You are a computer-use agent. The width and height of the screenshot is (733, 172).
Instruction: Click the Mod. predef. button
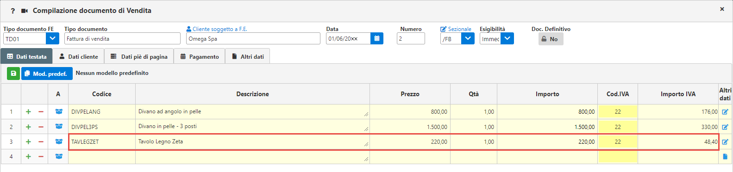pos(47,74)
